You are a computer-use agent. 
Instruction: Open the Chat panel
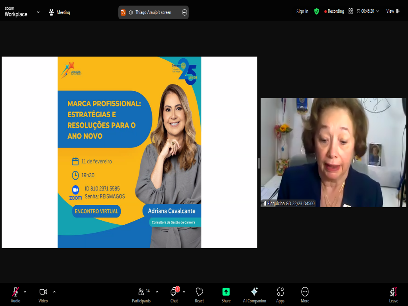point(174,294)
